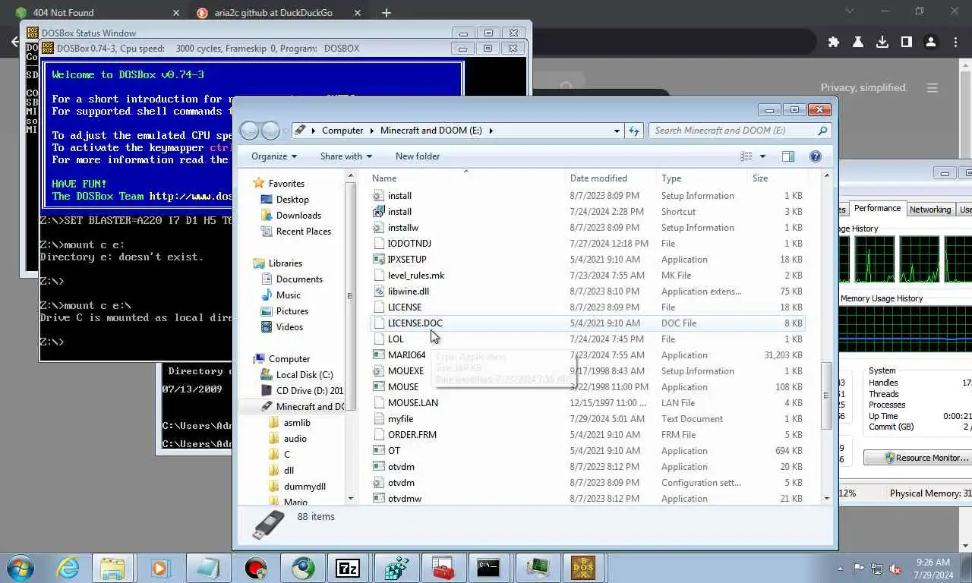
Task: Click the red toolbox taskbar icon
Action: click(443, 568)
